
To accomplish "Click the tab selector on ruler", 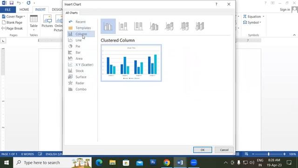I will coord(3,41).
